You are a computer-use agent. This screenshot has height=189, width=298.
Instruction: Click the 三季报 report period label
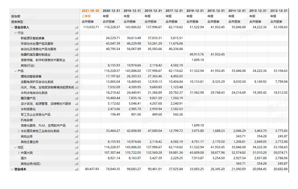pos(86,16)
